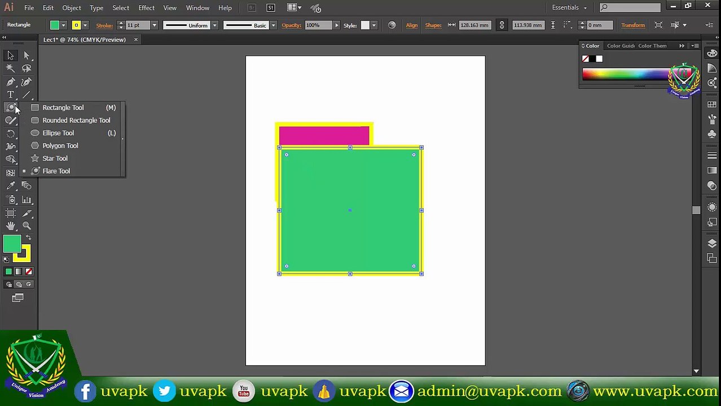Open the graphic Style dropdown
Viewport: 721px width, 406px height.
click(373, 25)
